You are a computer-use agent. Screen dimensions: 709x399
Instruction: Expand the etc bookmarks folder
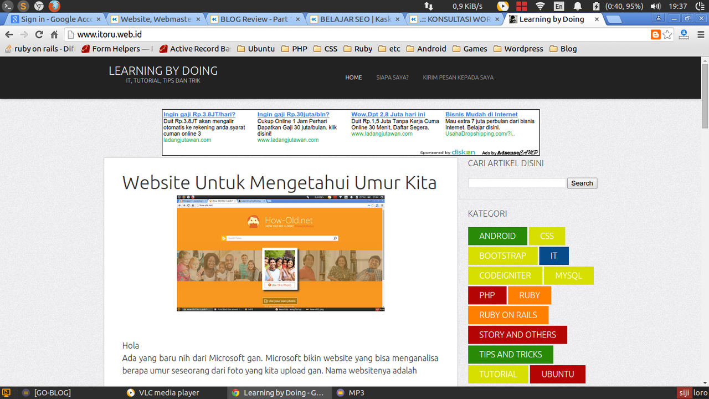389,49
